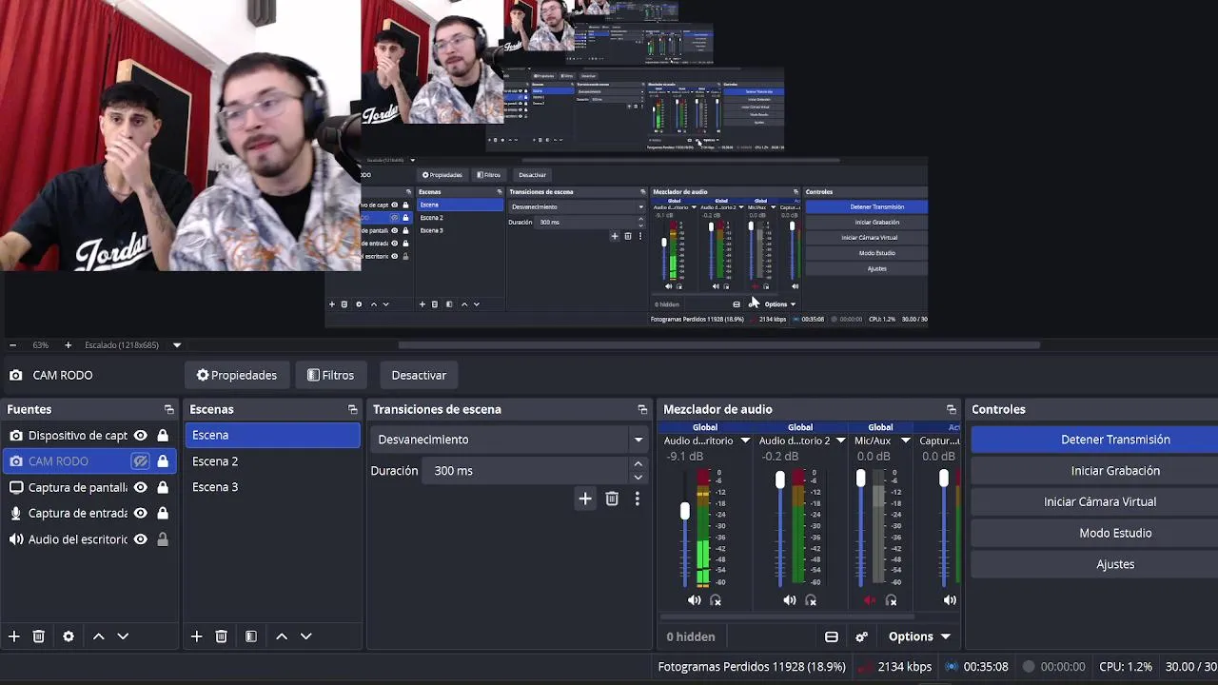The width and height of the screenshot is (1218, 685).
Task: Move the selected scene down
Action: (306, 636)
